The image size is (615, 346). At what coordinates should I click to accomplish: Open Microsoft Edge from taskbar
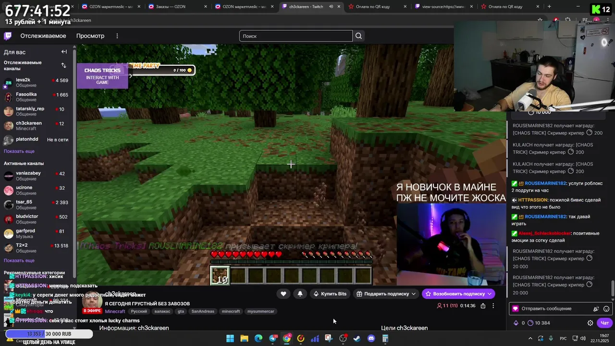point(258,338)
